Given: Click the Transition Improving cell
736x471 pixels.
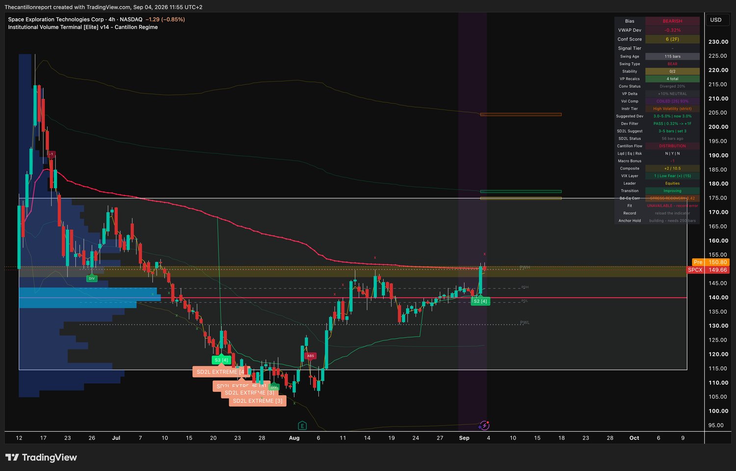Looking at the screenshot, I should 672,191.
